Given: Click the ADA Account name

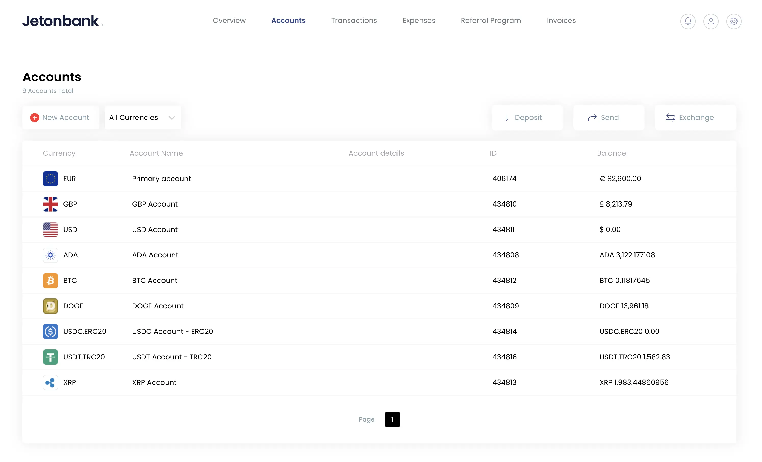Looking at the screenshot, I should coord(155,255).
